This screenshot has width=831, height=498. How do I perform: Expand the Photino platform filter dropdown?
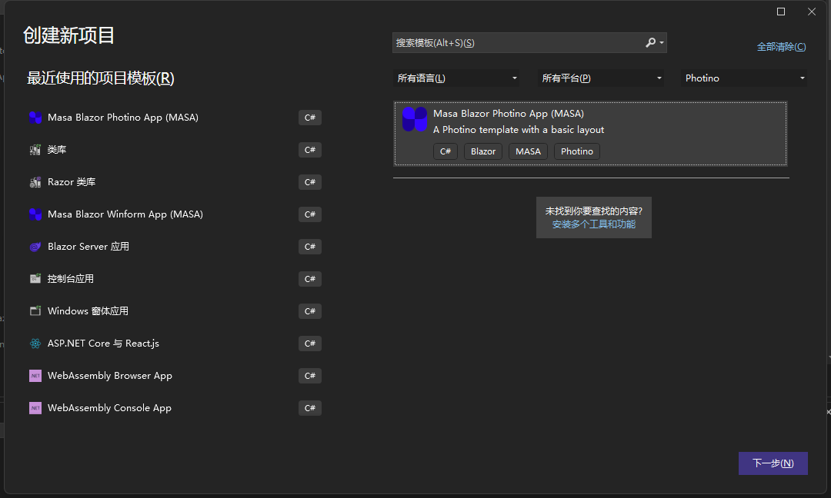[803, 78]
